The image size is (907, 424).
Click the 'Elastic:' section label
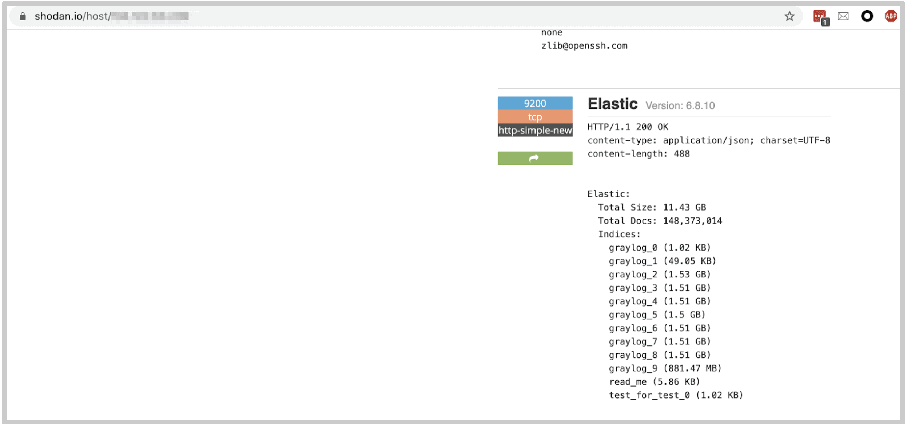click(x=609, y=194)
